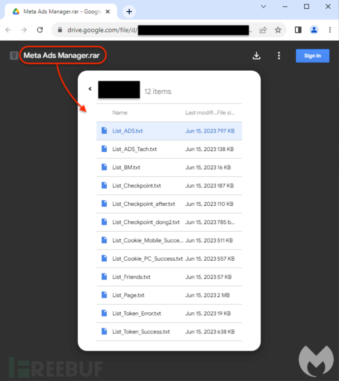Open List_Token_Success.txt file
The width and height of the screenshot is (339, 381).
[x=141, y=331]
